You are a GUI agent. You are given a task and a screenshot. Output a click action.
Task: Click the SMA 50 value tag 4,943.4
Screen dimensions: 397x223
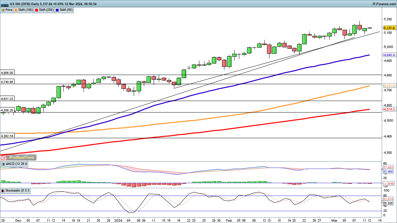tap(390, 55)
